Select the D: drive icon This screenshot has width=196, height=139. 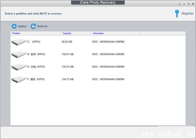(x=19, y=54)
